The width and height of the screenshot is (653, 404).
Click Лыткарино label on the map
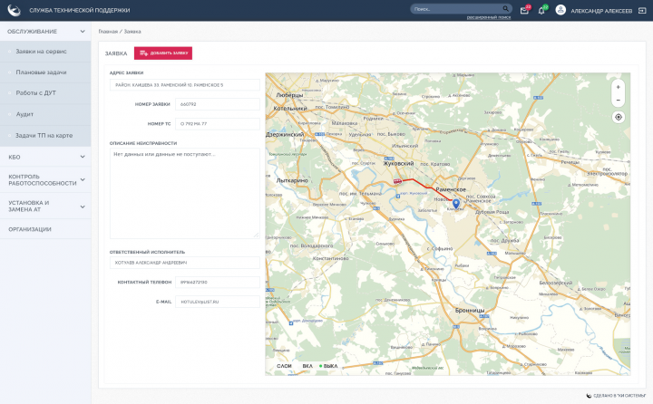tap(292, 180)
